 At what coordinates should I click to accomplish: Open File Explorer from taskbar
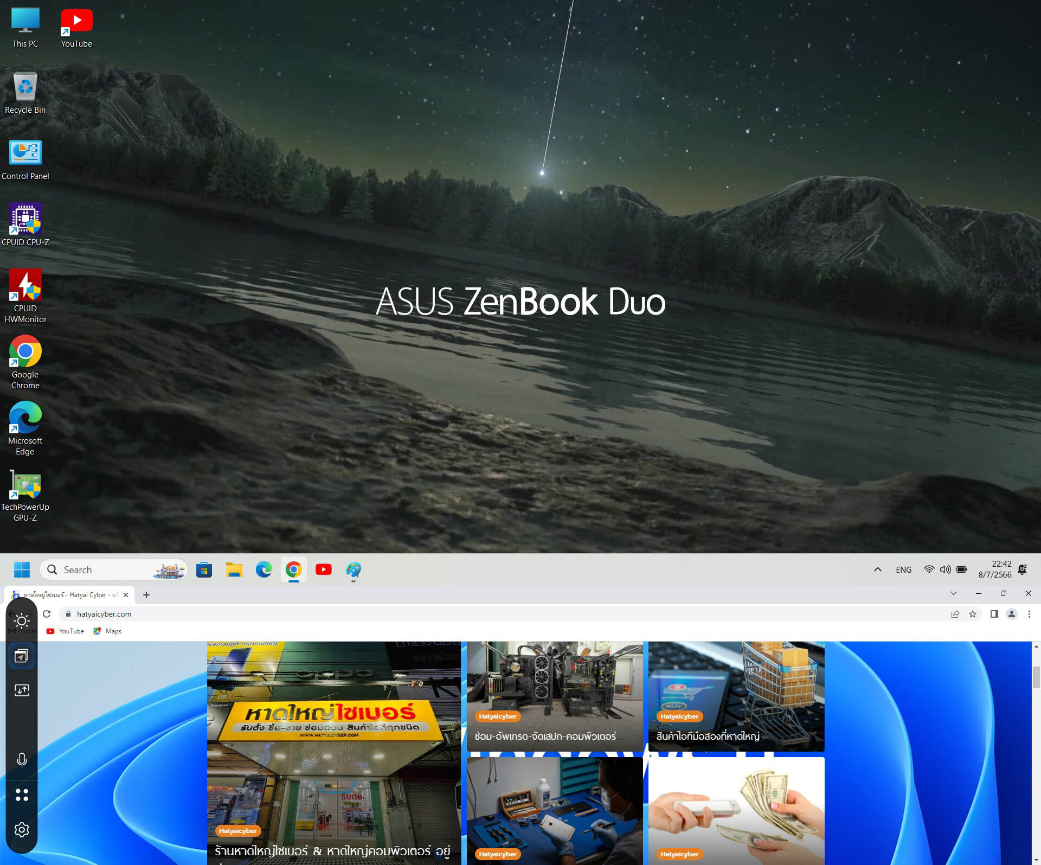pyautogui.click(x=234, y=569)
